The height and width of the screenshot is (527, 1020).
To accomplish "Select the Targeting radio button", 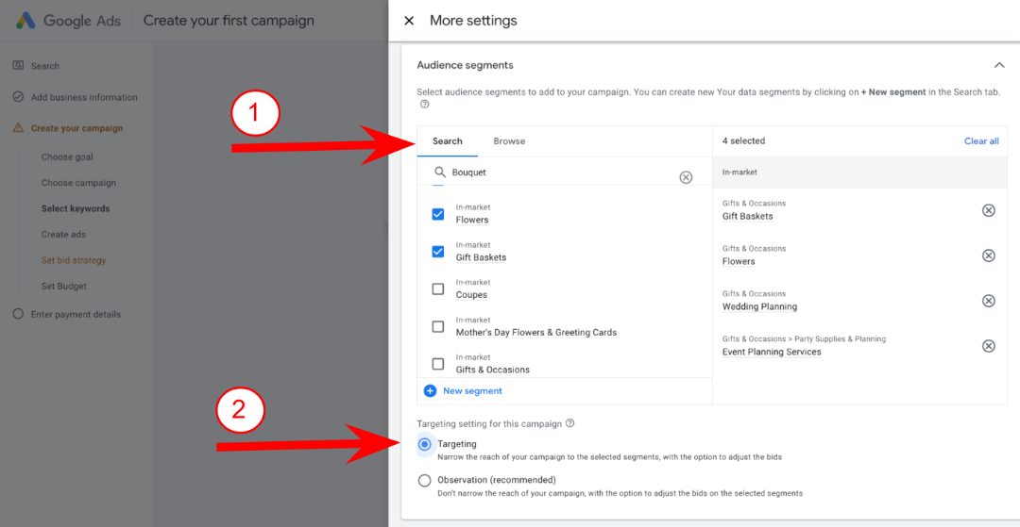I will click(425, 445).
